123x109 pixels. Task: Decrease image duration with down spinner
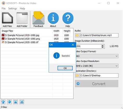[102, 47]
